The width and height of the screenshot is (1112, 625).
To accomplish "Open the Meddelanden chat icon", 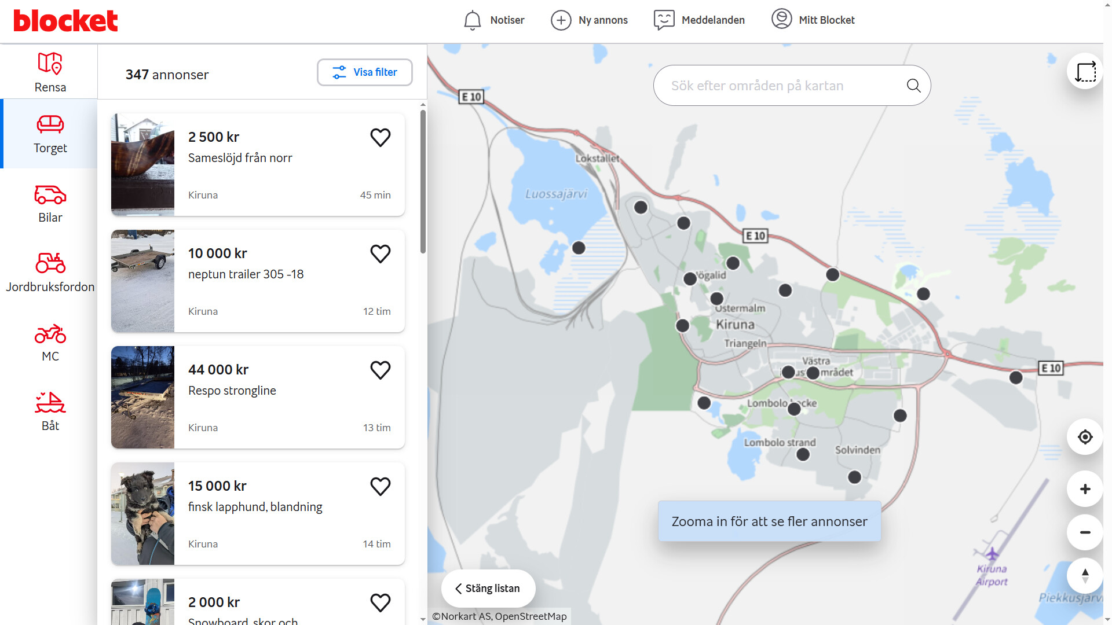I will 664,20.
